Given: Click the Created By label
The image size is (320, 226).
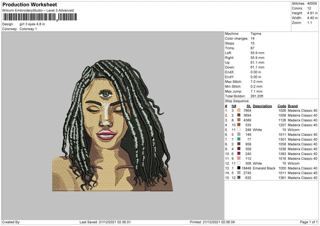Looking at the screenshot, I should pyautogui.click(x=11, y=222).
